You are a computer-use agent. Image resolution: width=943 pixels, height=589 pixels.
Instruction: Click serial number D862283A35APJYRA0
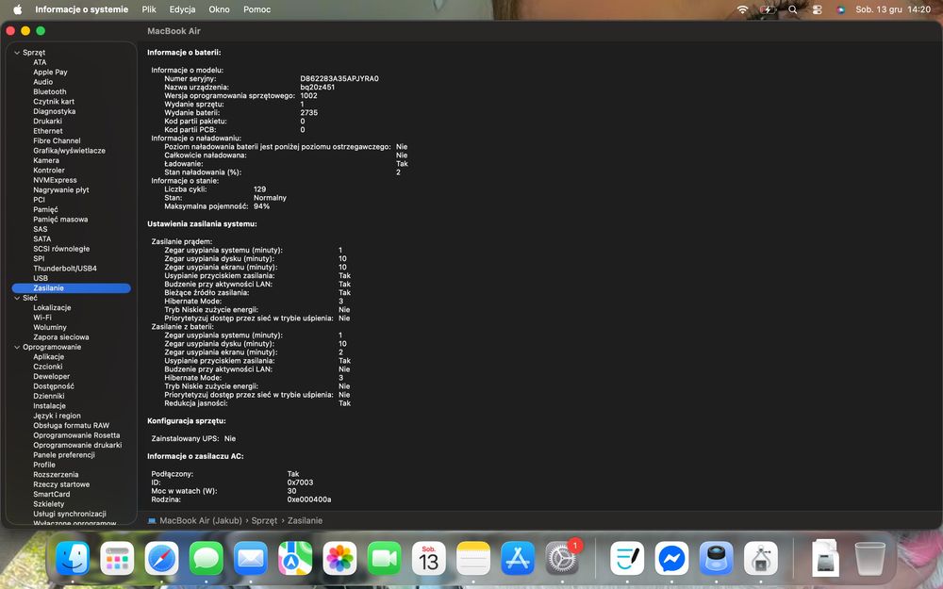(339, 79)
